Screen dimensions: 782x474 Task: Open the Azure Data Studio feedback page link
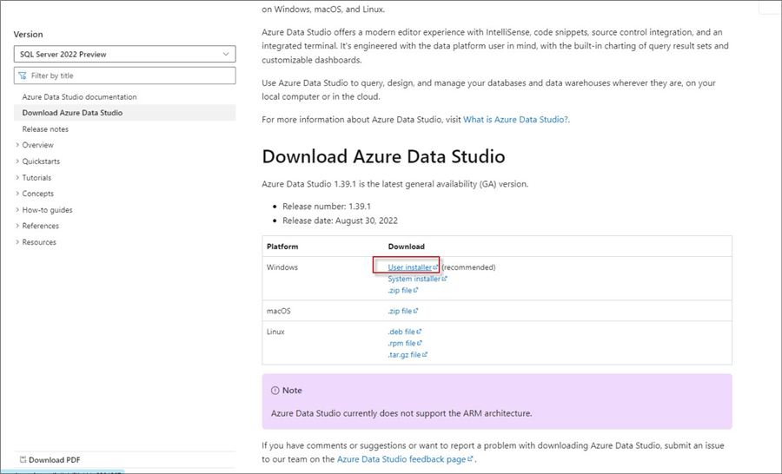coord(401,459)
